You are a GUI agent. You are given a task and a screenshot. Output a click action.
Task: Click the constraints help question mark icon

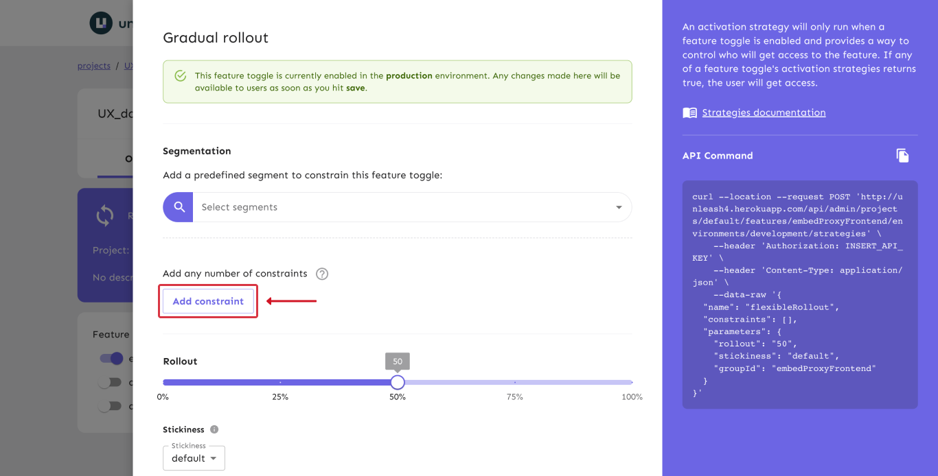tap(322, 274)
